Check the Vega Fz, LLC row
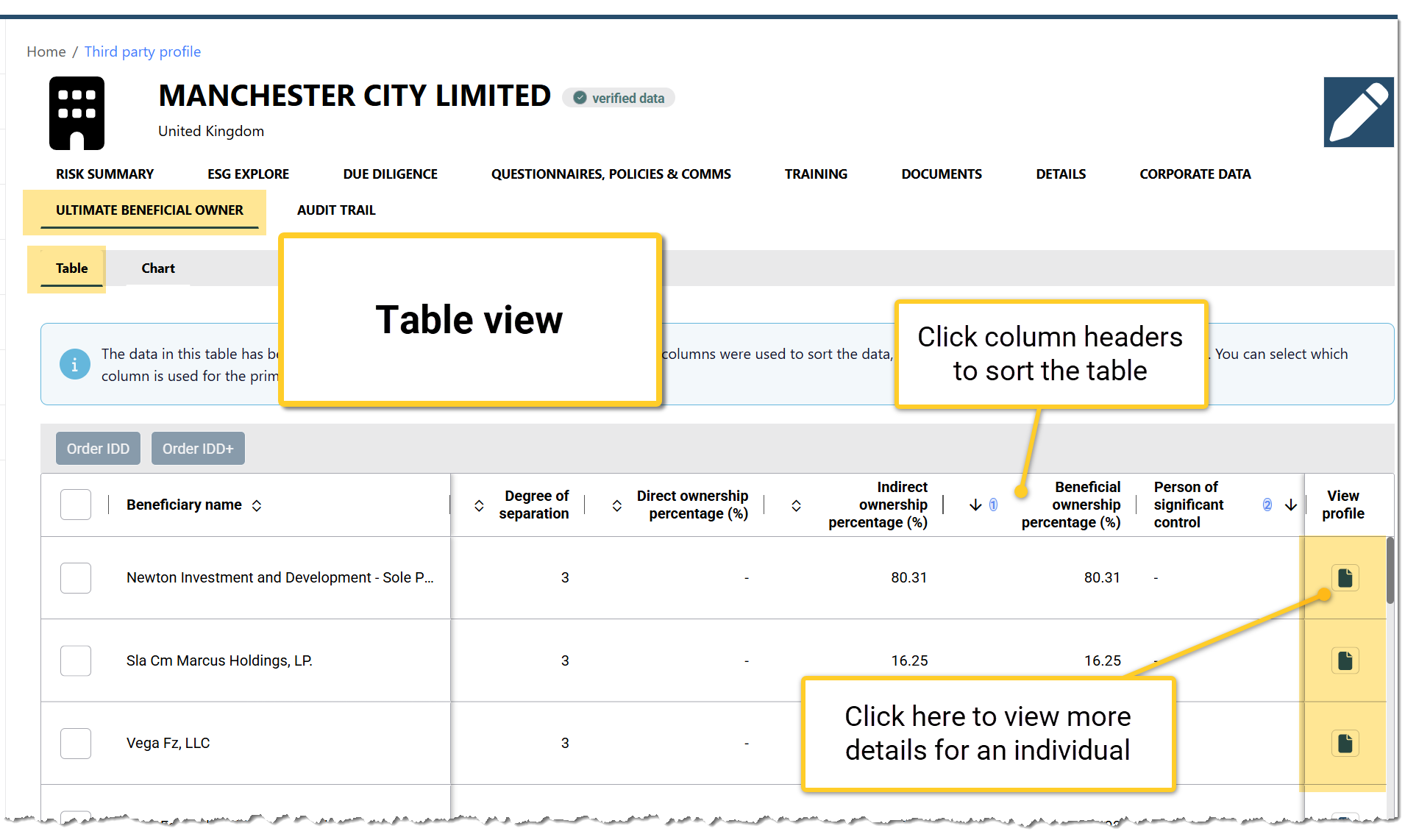The image size is (1405, 837). pos(76,744)
